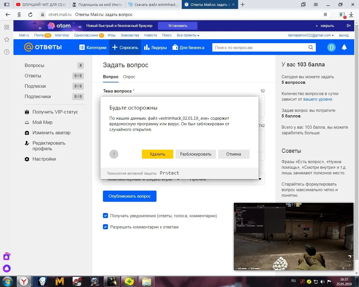Open the green plus taskbar icon

pyautogui.click(x=129, y=281)
